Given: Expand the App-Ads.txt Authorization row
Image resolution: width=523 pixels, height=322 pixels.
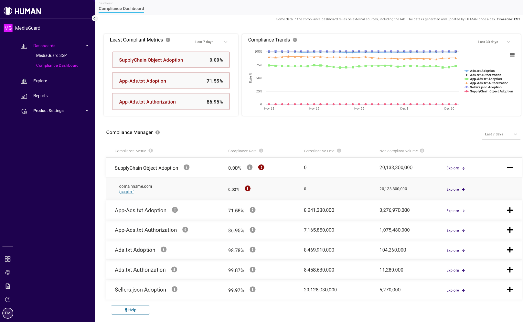Looking at the screenshot, I should [x=510, y=230].
